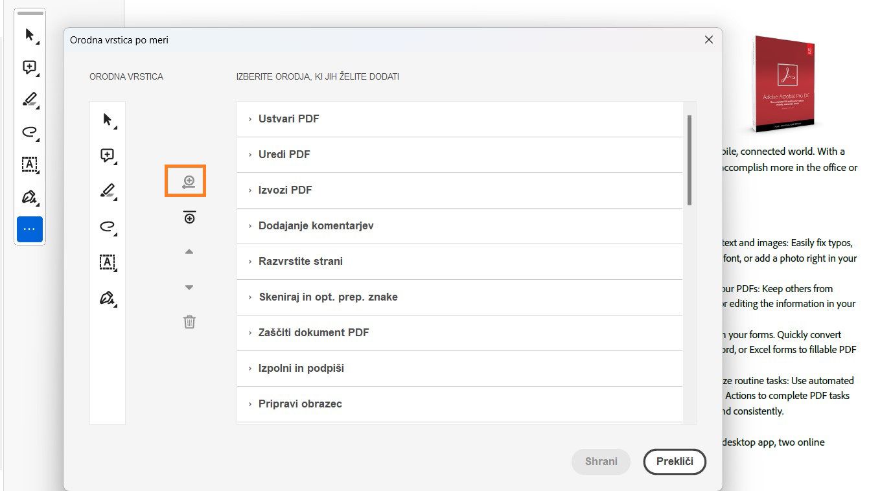Click the add to toolbar icon
The image size is (869, 491).
pos(189,182)
